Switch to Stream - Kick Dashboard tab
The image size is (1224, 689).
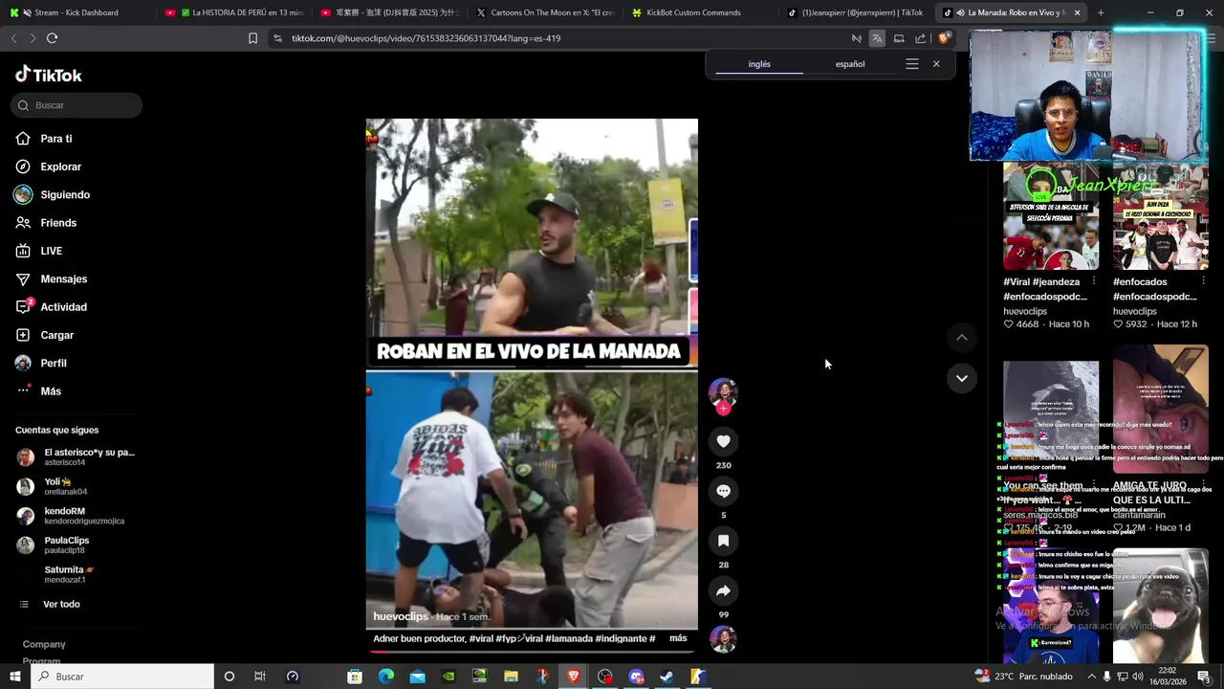[76, 12]
